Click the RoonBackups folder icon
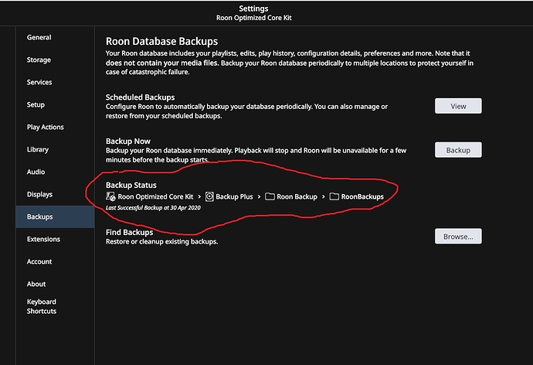 click(x=334, y=196)
